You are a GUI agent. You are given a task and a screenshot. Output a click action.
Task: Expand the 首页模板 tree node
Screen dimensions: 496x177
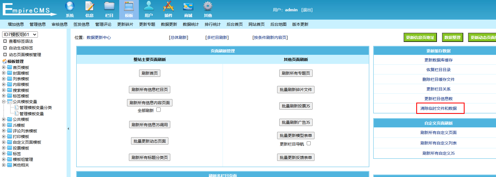[4, 67]
